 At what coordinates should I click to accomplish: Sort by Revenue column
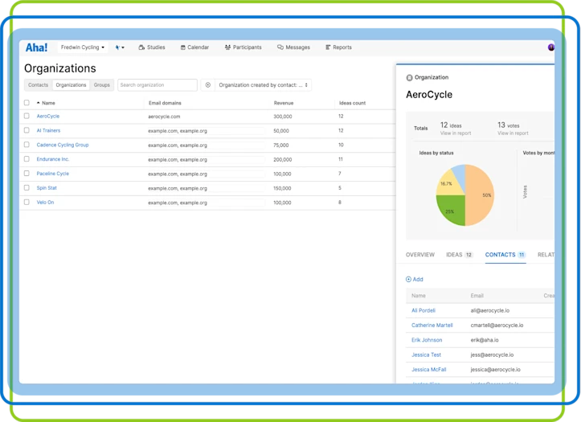click(x=284, y=103)
